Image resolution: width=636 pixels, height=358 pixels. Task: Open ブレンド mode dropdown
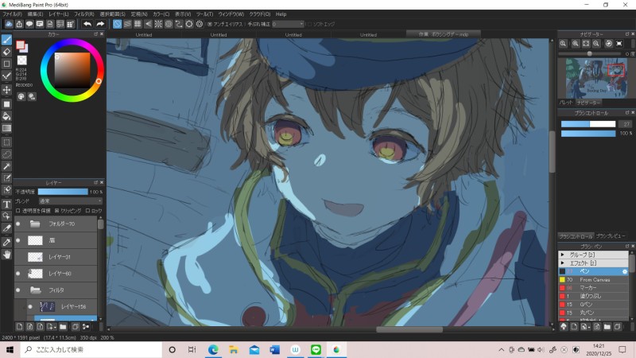(x=70, y=201)
